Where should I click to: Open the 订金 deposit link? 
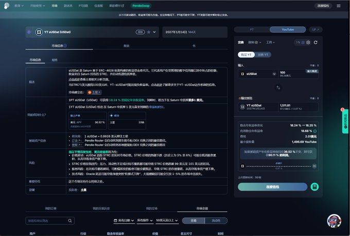click(77, 141)
